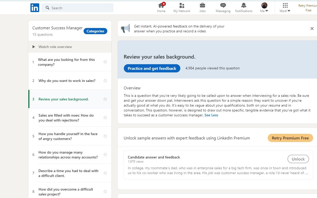Click the See Less link
Image resolution: width=317 pixels, height=198 pixels.
(211, 115)
